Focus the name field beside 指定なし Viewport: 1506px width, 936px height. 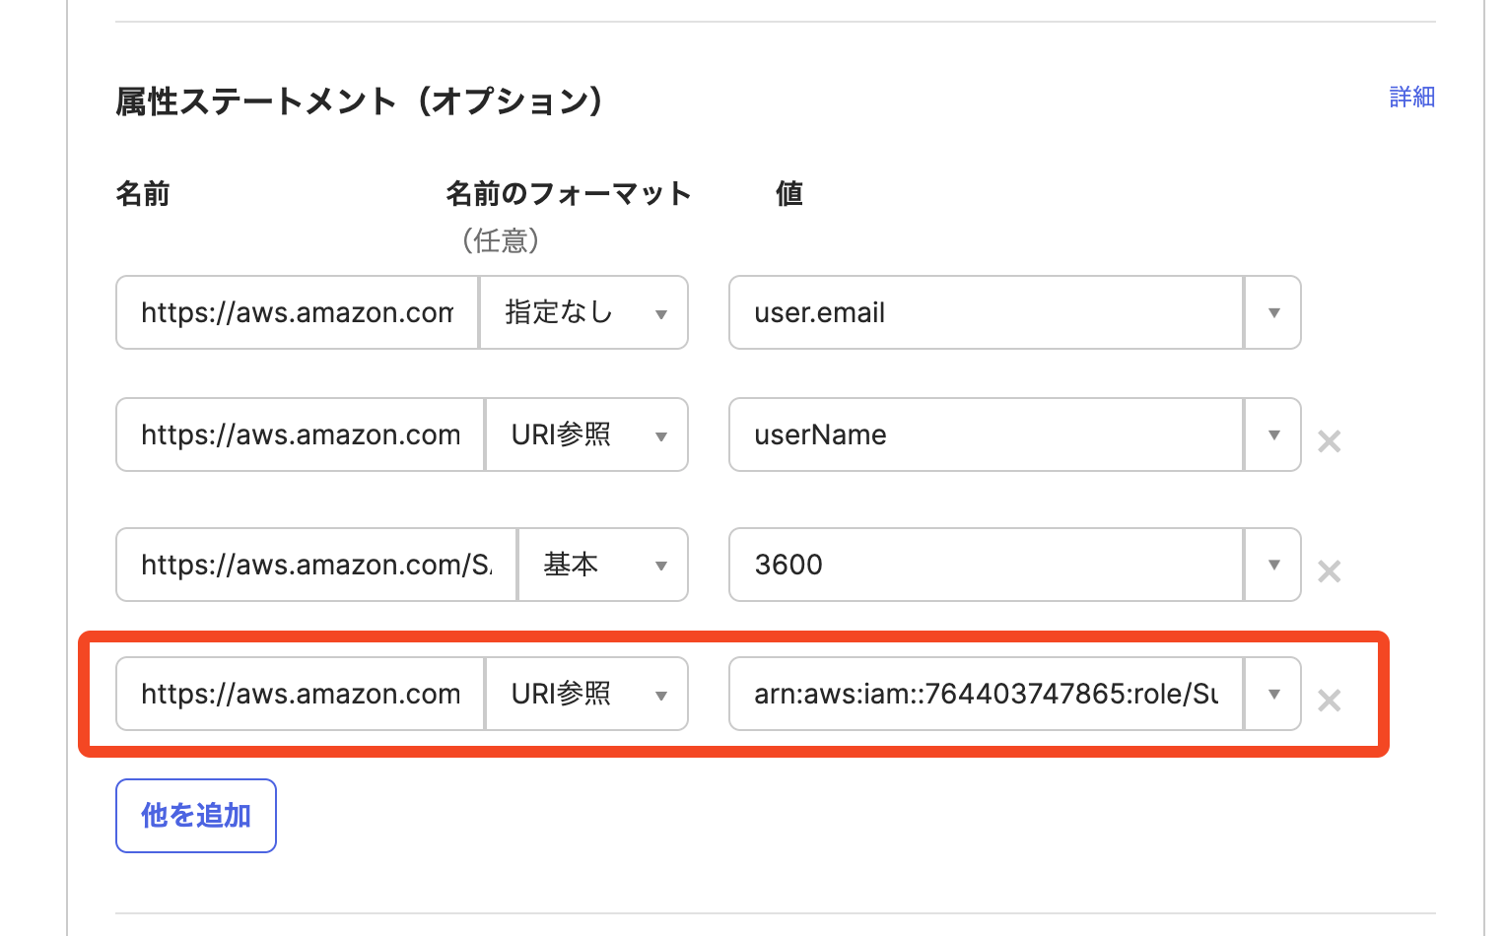298,312
